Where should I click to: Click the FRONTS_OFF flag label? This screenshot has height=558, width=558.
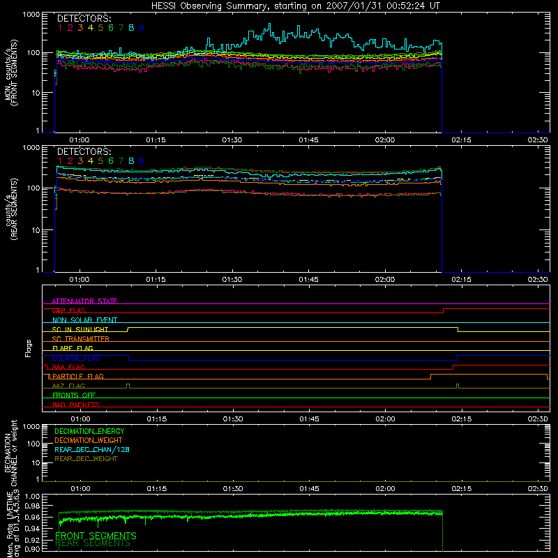(x=74, y=395)
